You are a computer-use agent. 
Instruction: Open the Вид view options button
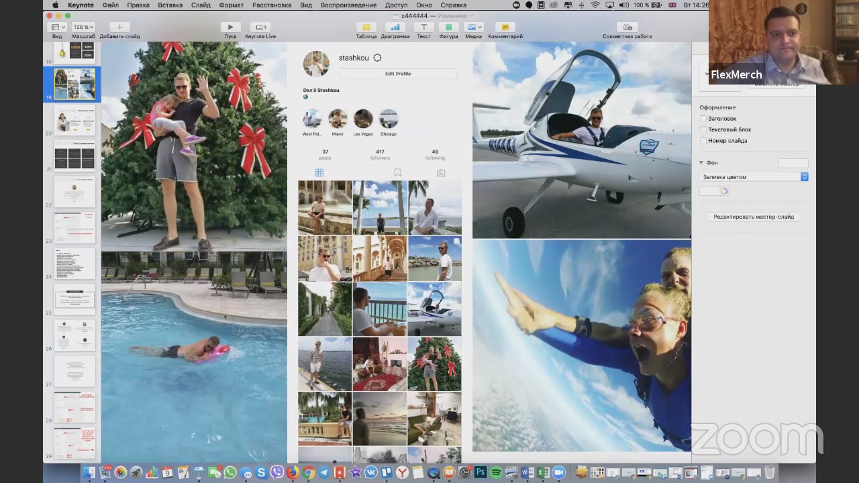coord(57,27)
